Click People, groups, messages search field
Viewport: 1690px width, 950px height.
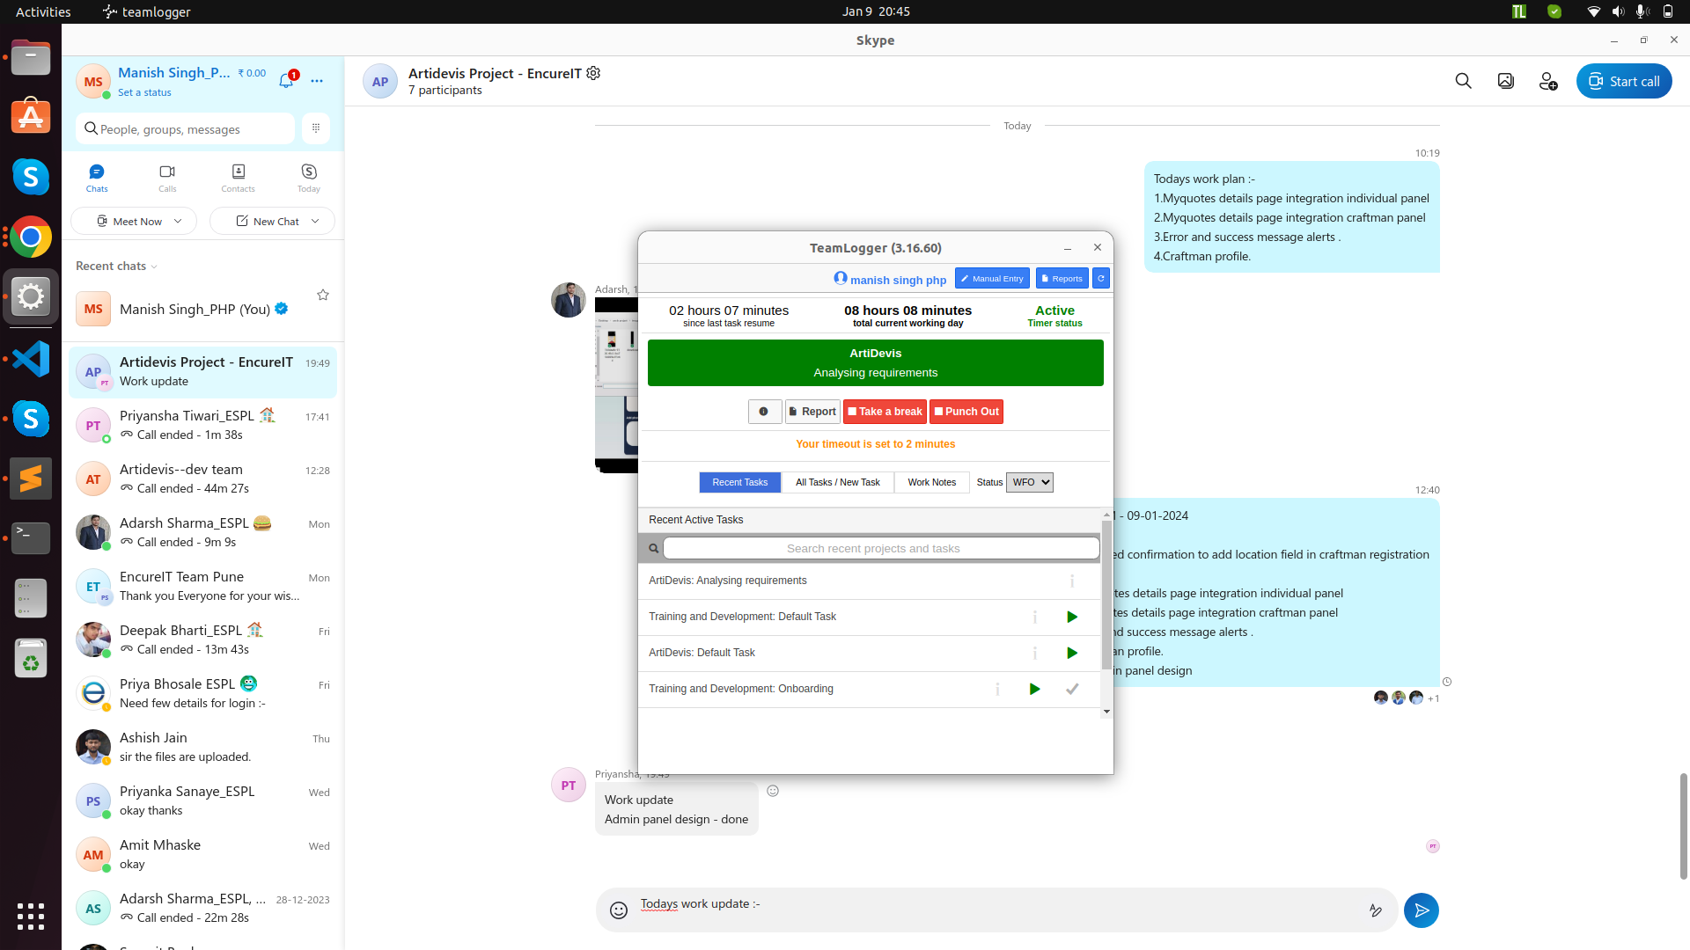pos(185,128)
